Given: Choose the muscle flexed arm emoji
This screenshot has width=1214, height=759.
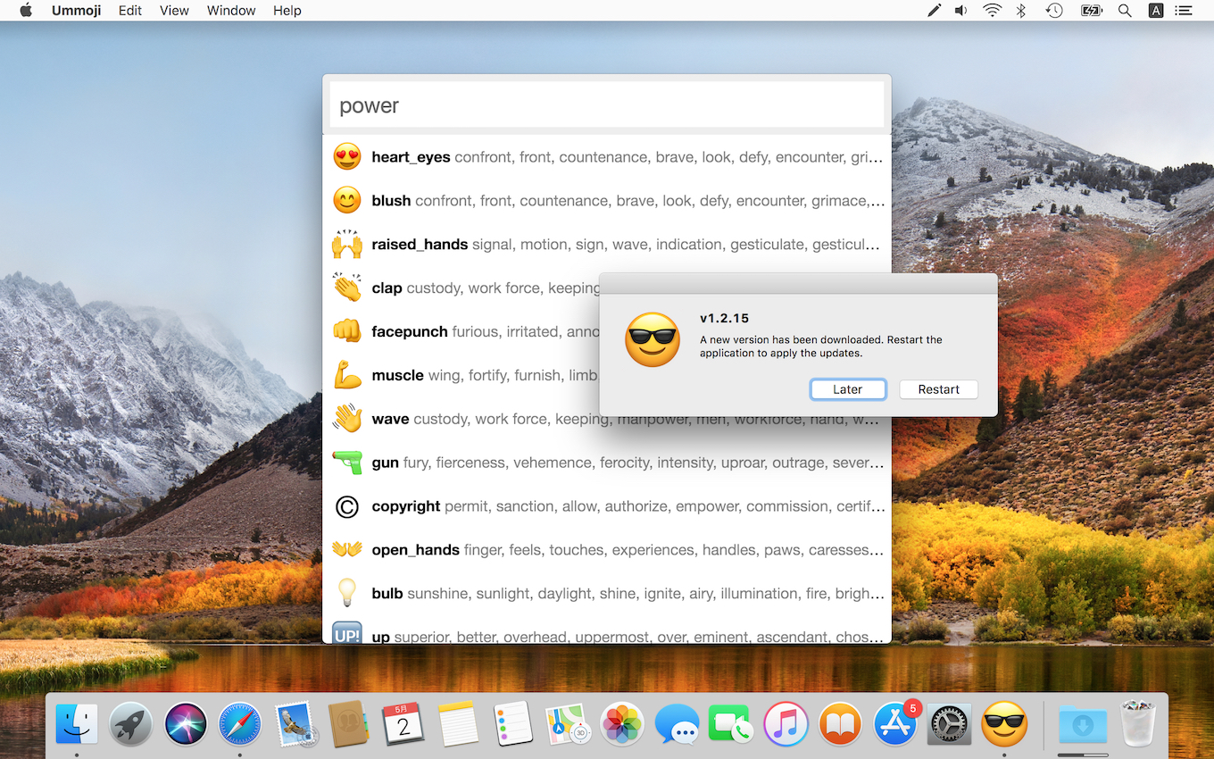Looking at the screenshot, I should [x=346, y=375].
